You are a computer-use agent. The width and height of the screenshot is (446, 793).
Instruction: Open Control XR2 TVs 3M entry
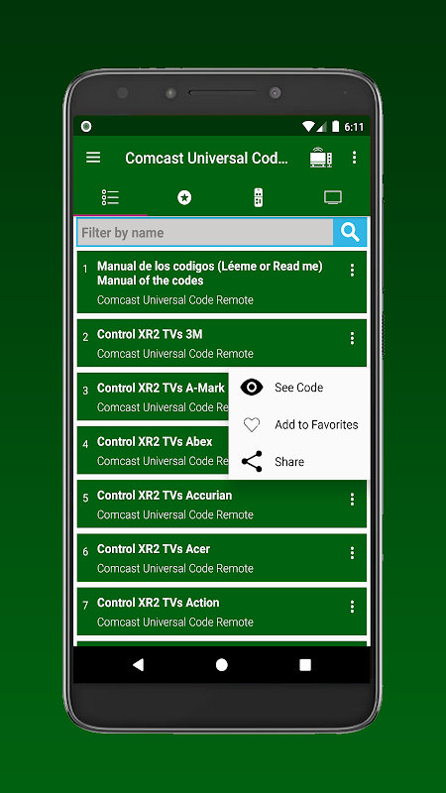[x=221, y=343]
